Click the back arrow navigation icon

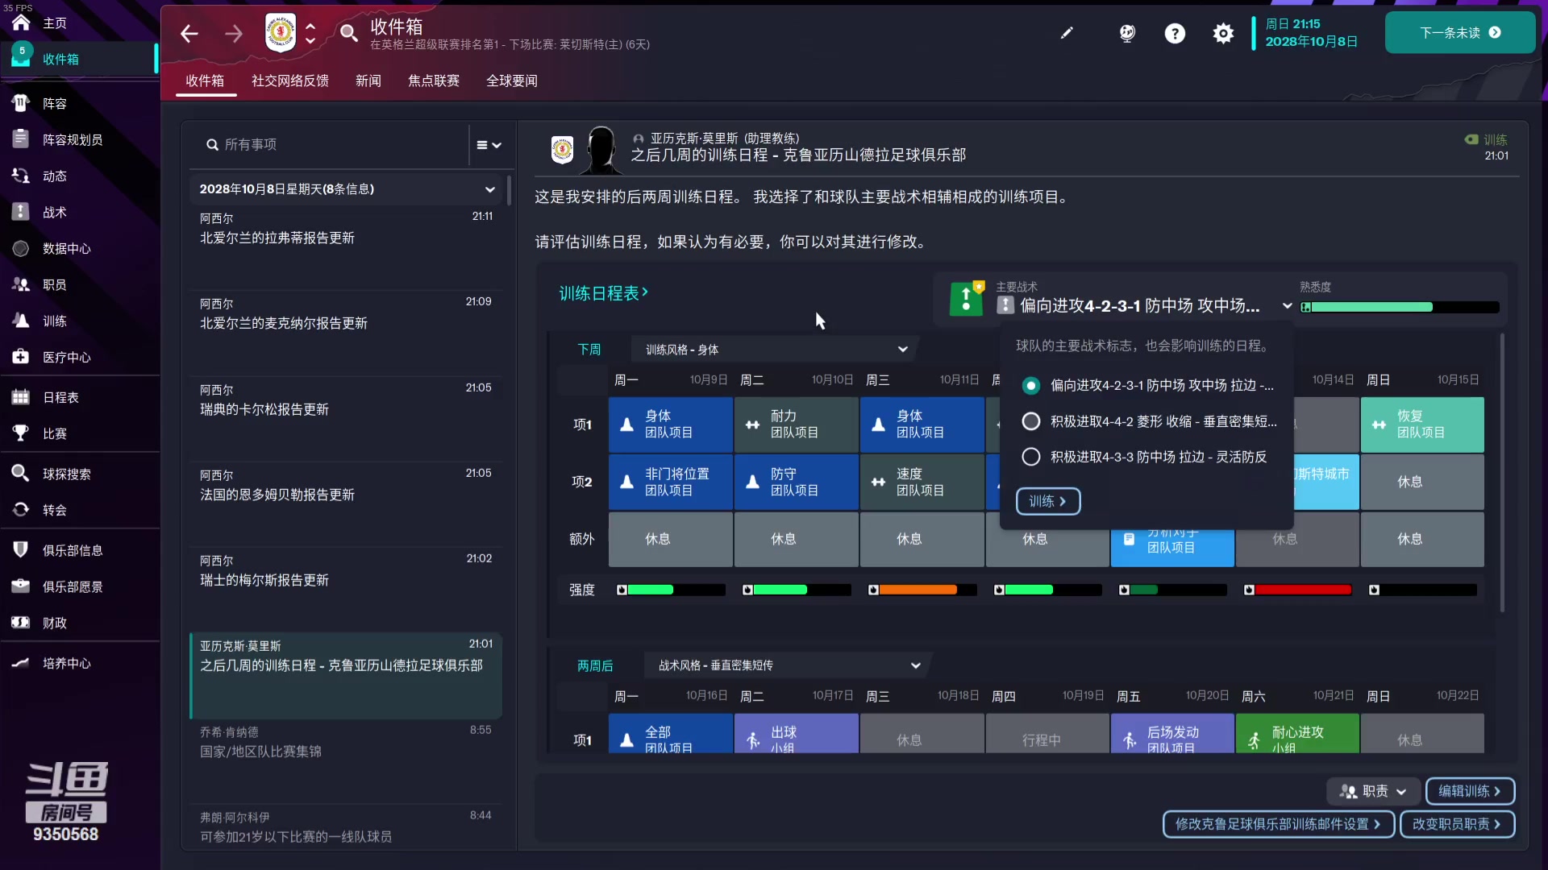point(189,33)
